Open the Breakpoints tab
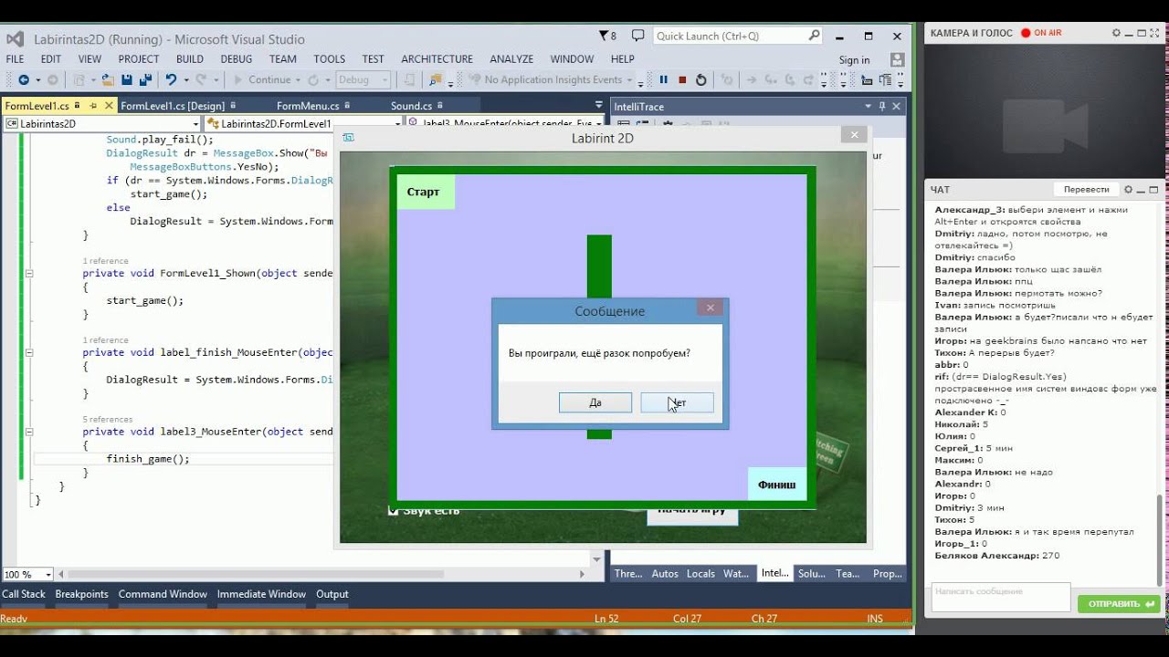 pyautogui.click(x=81, y=594)
